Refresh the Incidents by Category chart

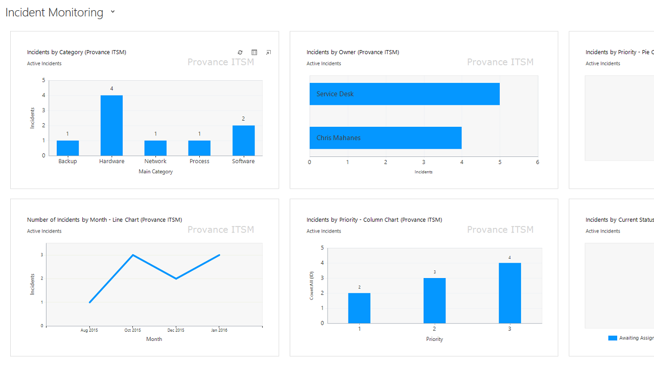[240, 52]
